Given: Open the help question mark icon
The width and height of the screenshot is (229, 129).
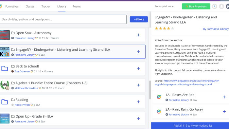Looking at the screenshot, I should coord(214,7).
